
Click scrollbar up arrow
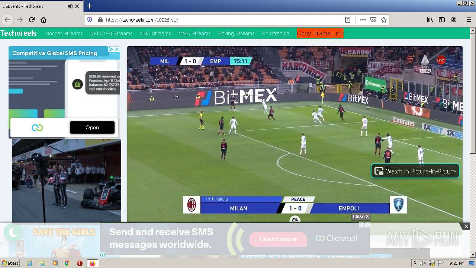coord(473,31)
